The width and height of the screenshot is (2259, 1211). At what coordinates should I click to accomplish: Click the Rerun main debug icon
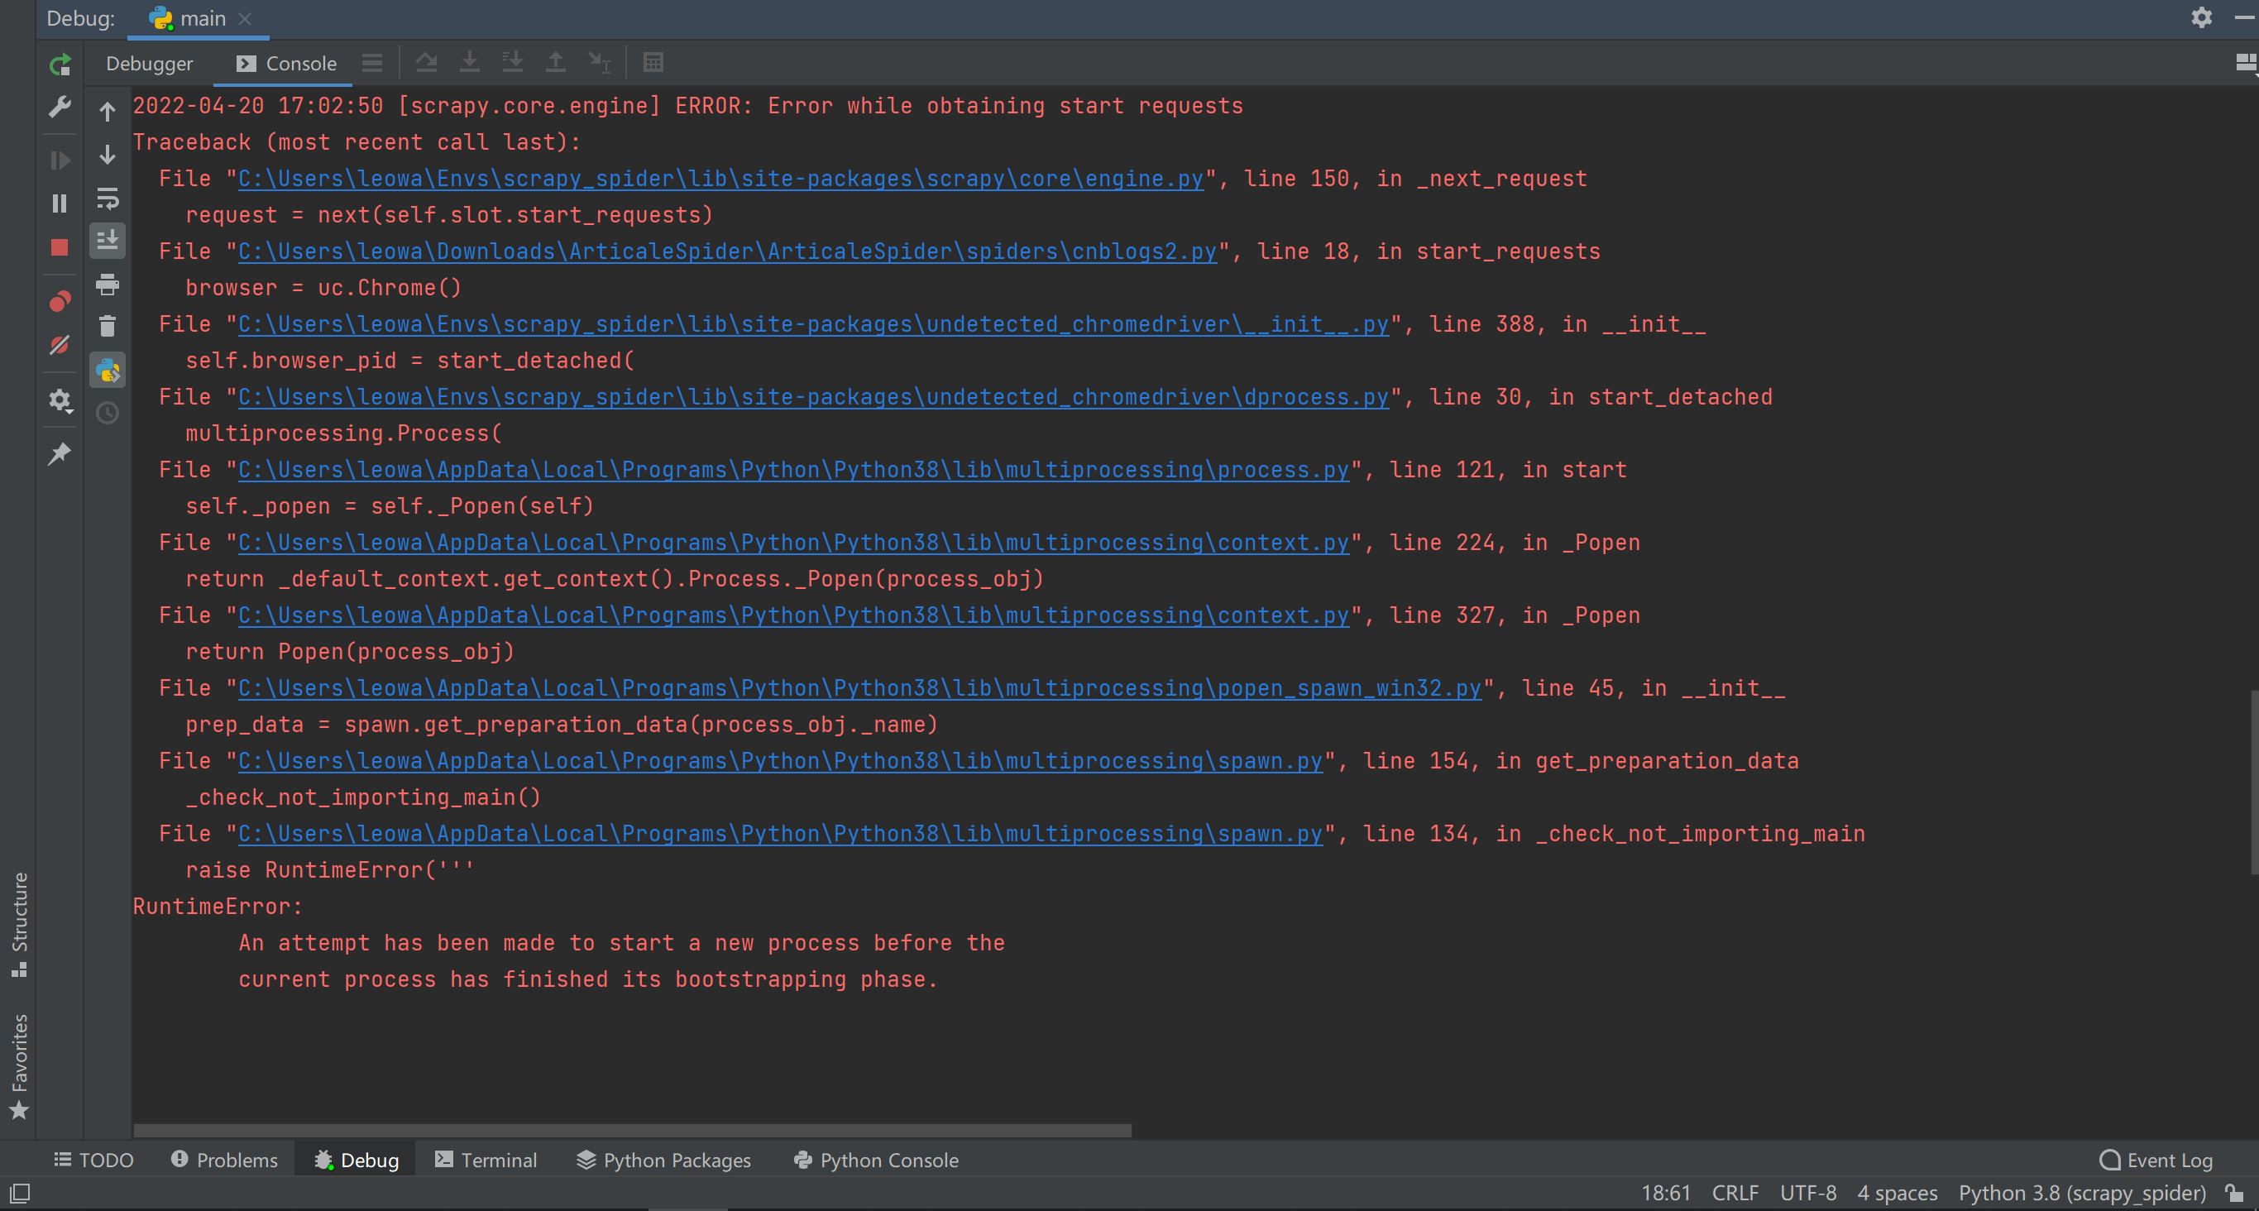(x=60, y=64)
